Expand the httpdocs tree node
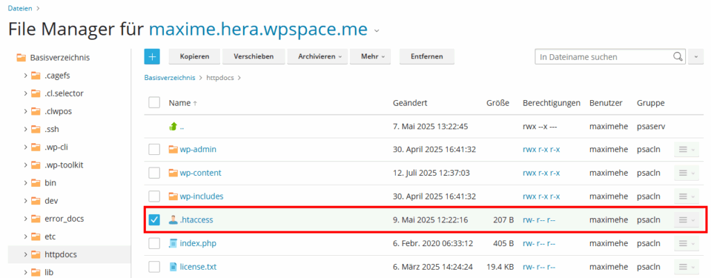This screenshot has width=711, height=278. click(26, 254)
